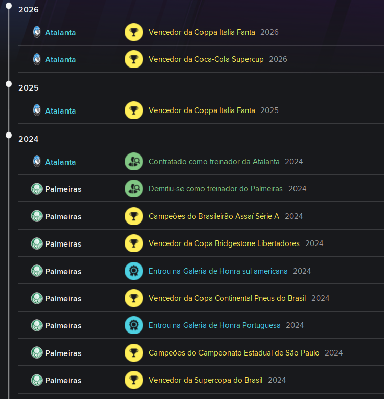Open Entrou na Galeria de Honra sul americana entry
This screenshot has height=399, width=384.
[x=218, y=271]
